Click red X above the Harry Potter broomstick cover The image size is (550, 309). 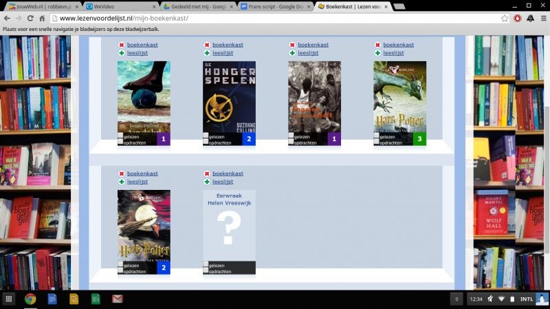[x=122, y=174]
